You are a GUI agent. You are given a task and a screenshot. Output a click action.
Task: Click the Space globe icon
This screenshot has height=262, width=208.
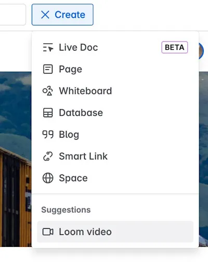(x=48, y=178)
